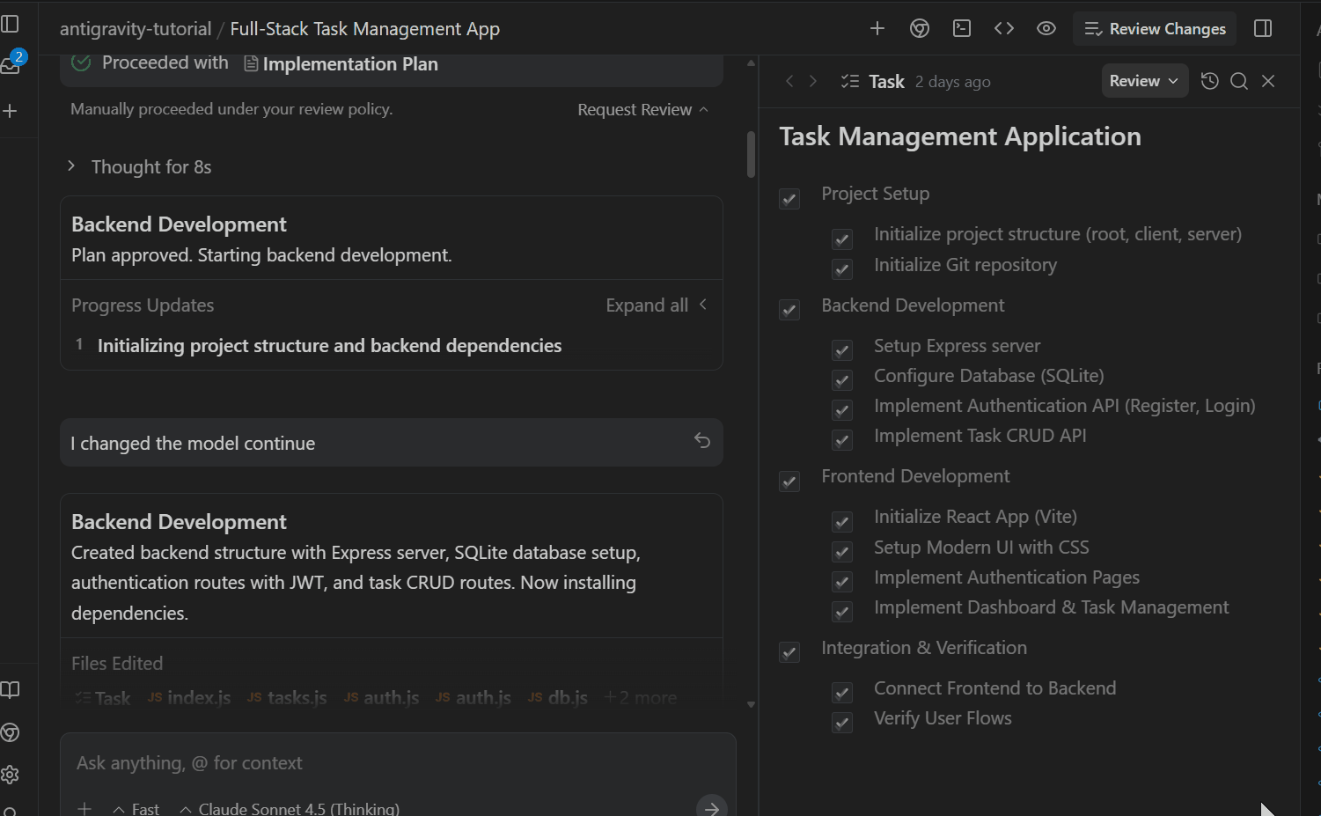Image resolution: width=1321 pixels, height=816 pixels.
Task: Open the inbox with notification badge
Action: pyautogui.click(x=12, y=64)
